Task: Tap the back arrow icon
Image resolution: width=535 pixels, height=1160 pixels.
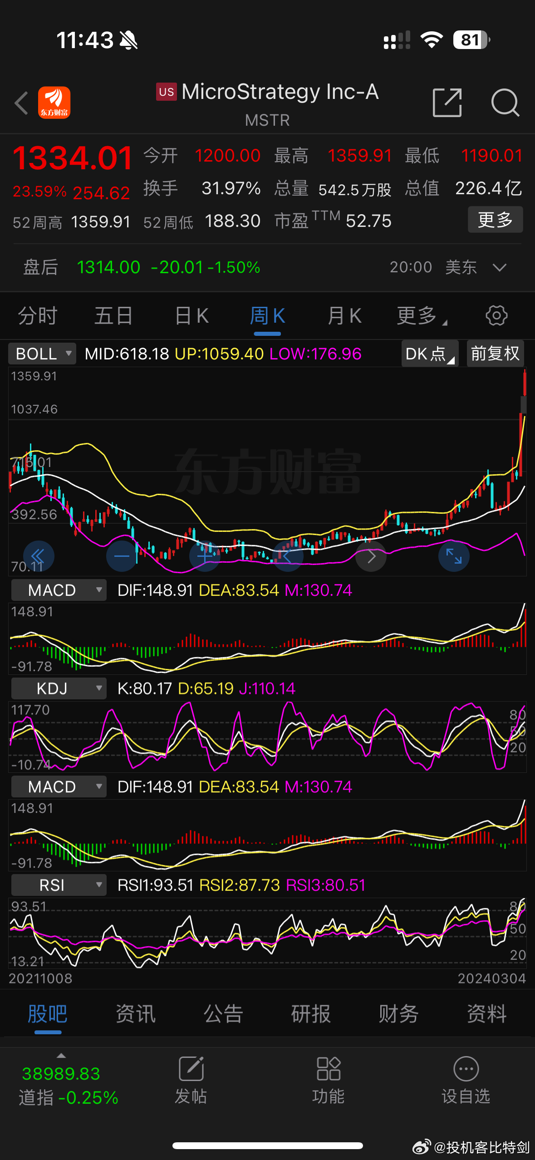Action: (x=21, y=103)
